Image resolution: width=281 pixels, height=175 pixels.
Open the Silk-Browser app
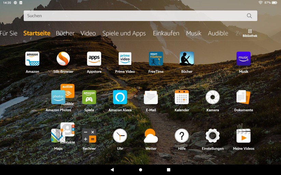[63, 59]
